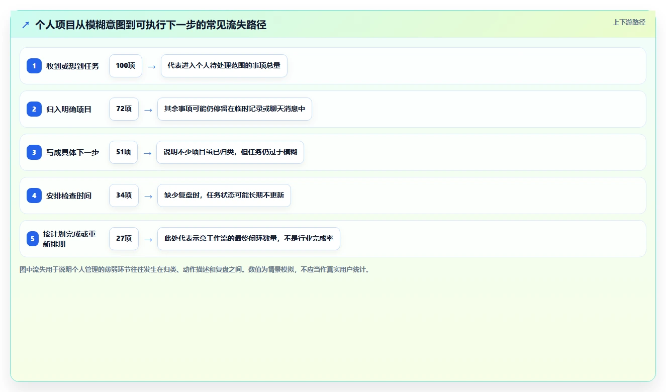The width and height of the screenshot is (666, 392).
Task: Select the 收到或想到任务 step label
Action: tap(72, 66)
